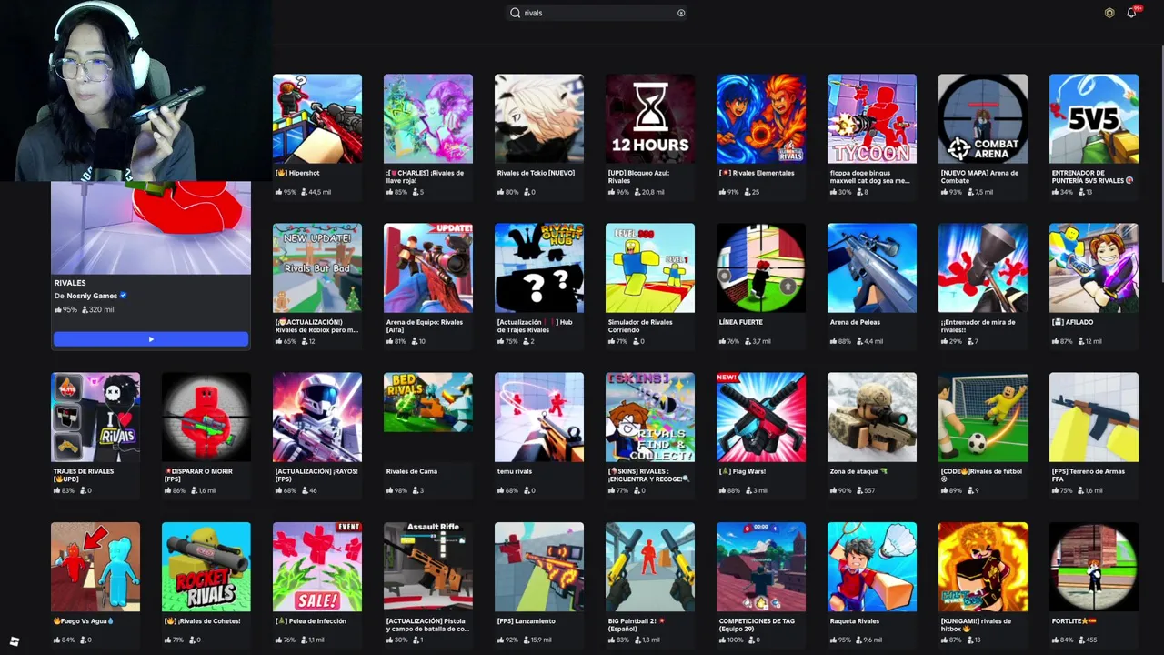
Task: Open the 5V5 aim trainer thumbnail
Action: coord(1094,119)
